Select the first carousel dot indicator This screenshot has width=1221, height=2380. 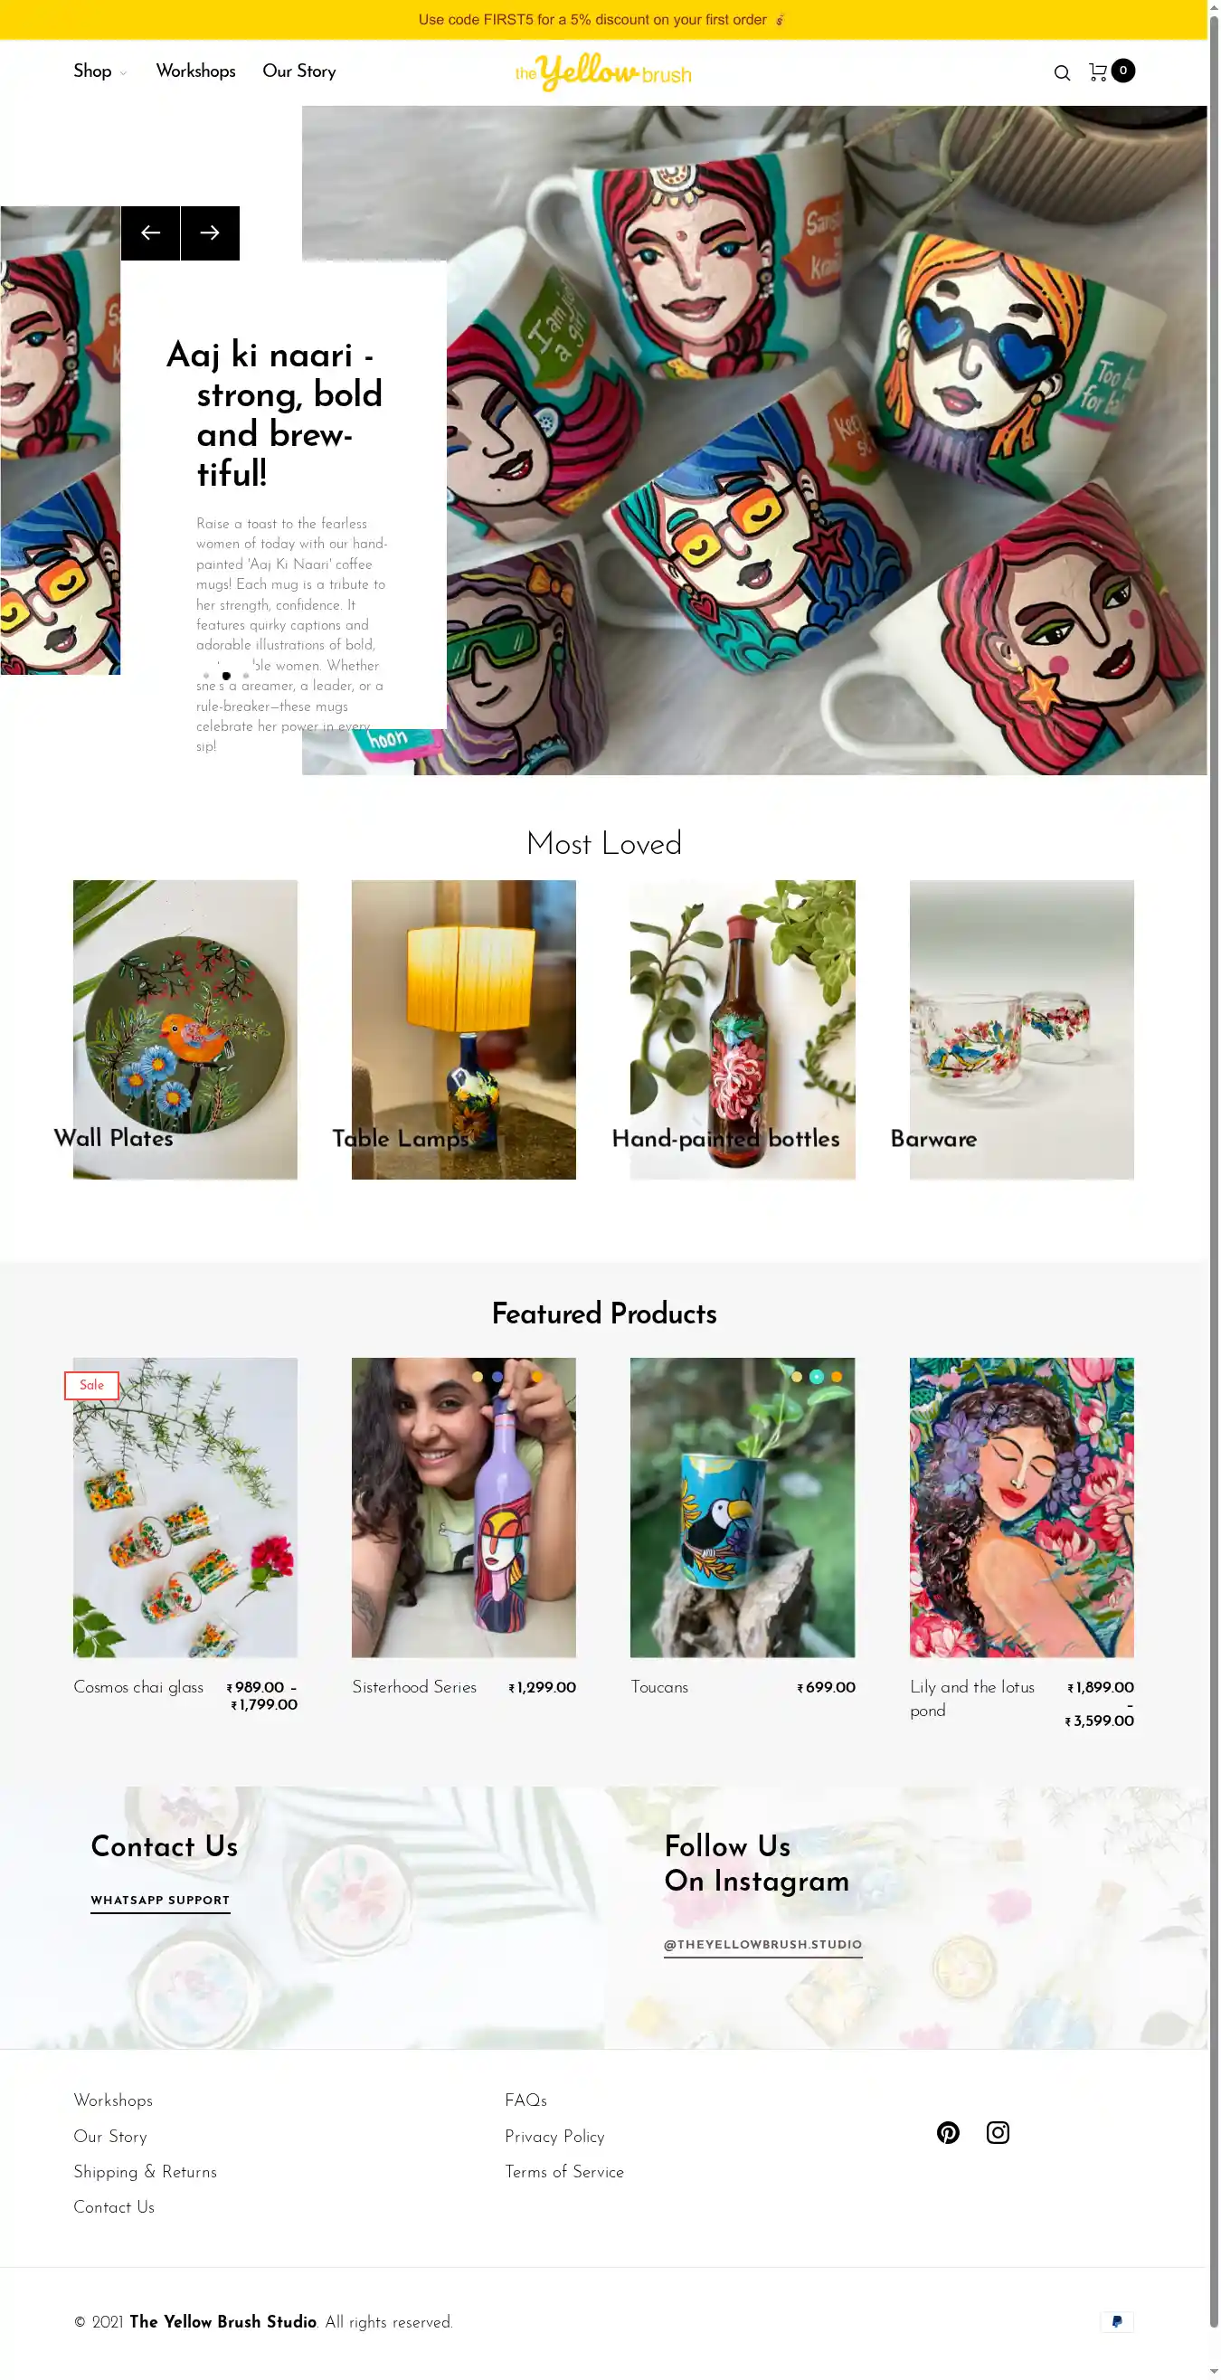coord(206,676)
